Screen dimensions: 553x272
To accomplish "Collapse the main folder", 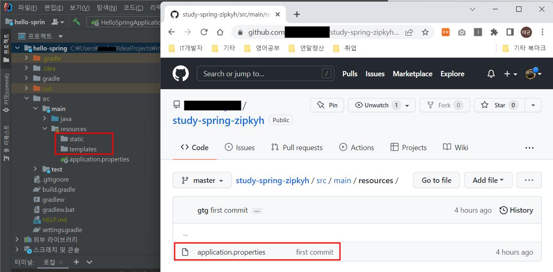I will (x=36, y=109).
